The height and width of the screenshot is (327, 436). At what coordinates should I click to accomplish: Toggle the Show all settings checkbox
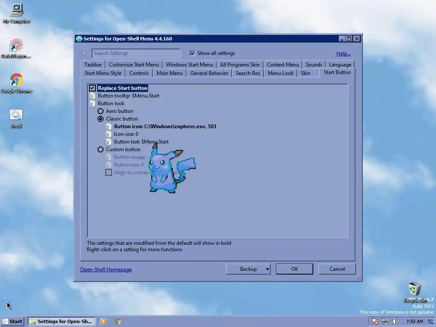(x=192, y=53)
